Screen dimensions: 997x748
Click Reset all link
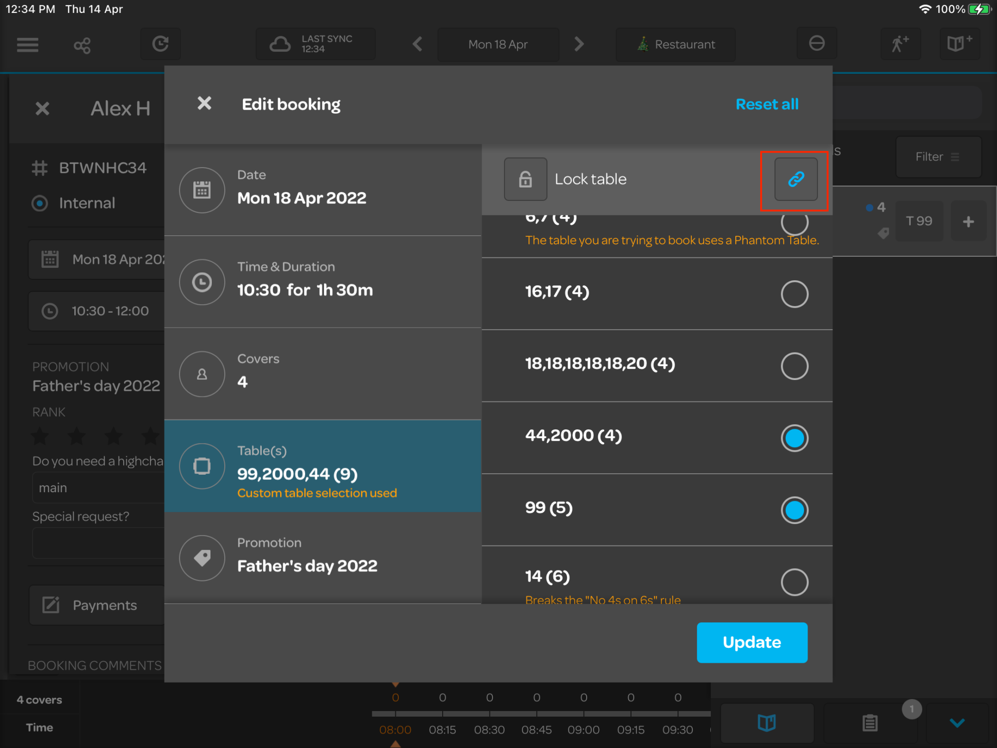click(767, 104)
